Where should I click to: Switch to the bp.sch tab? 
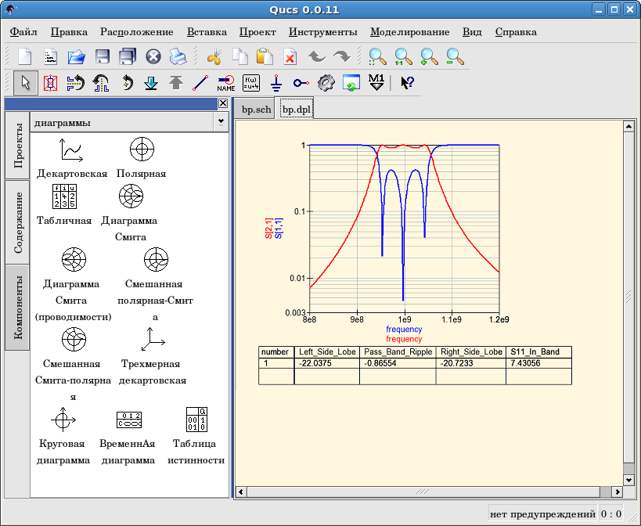point(256,110)
